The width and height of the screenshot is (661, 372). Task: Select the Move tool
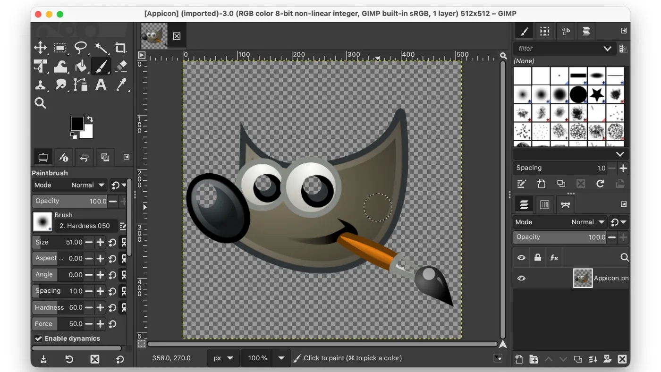tap(40, 48)
